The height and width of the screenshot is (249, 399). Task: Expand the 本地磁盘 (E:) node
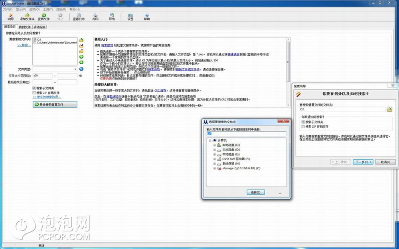(215, 154)
